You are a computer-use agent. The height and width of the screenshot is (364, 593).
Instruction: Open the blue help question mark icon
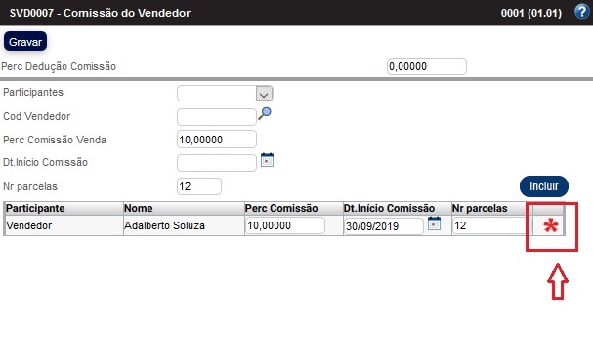[581, 12]
